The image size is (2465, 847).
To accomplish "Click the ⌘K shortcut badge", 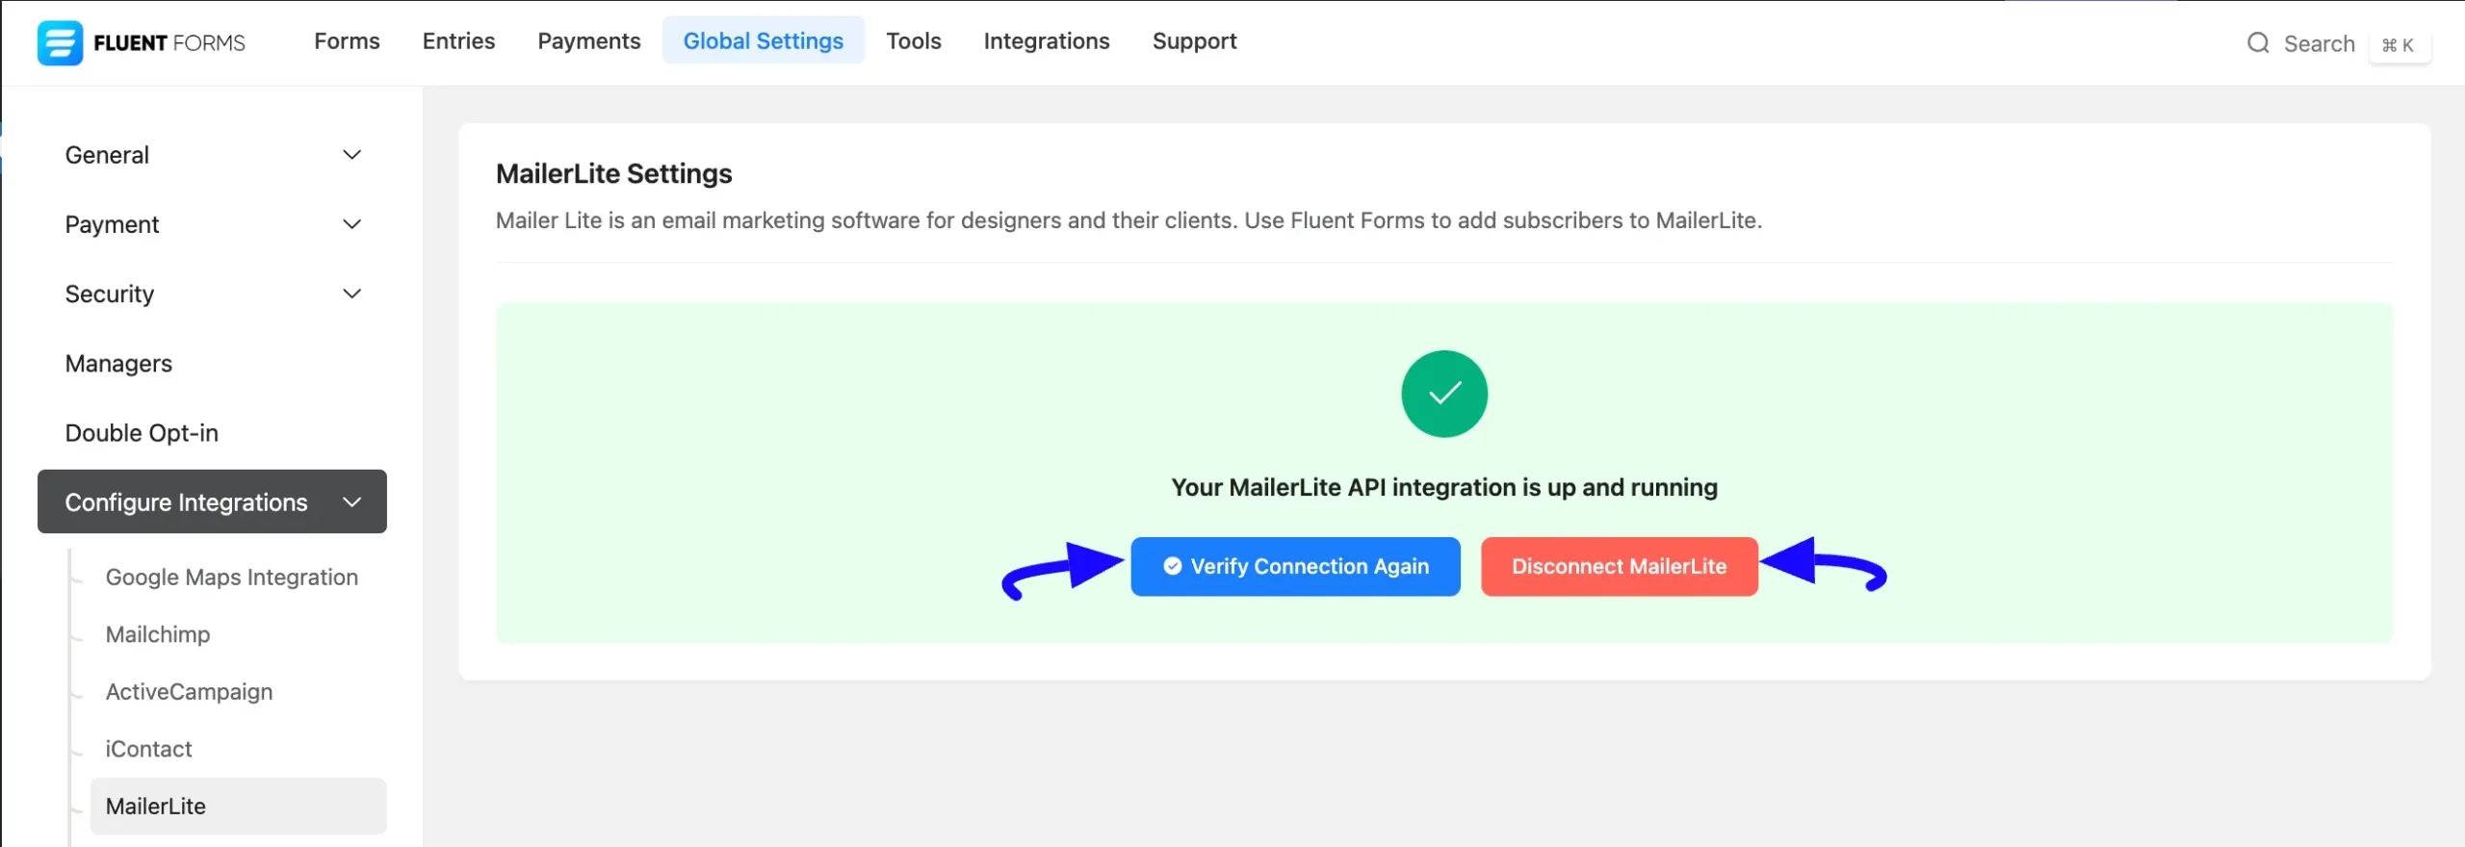I will click(x=2399, y=45).
